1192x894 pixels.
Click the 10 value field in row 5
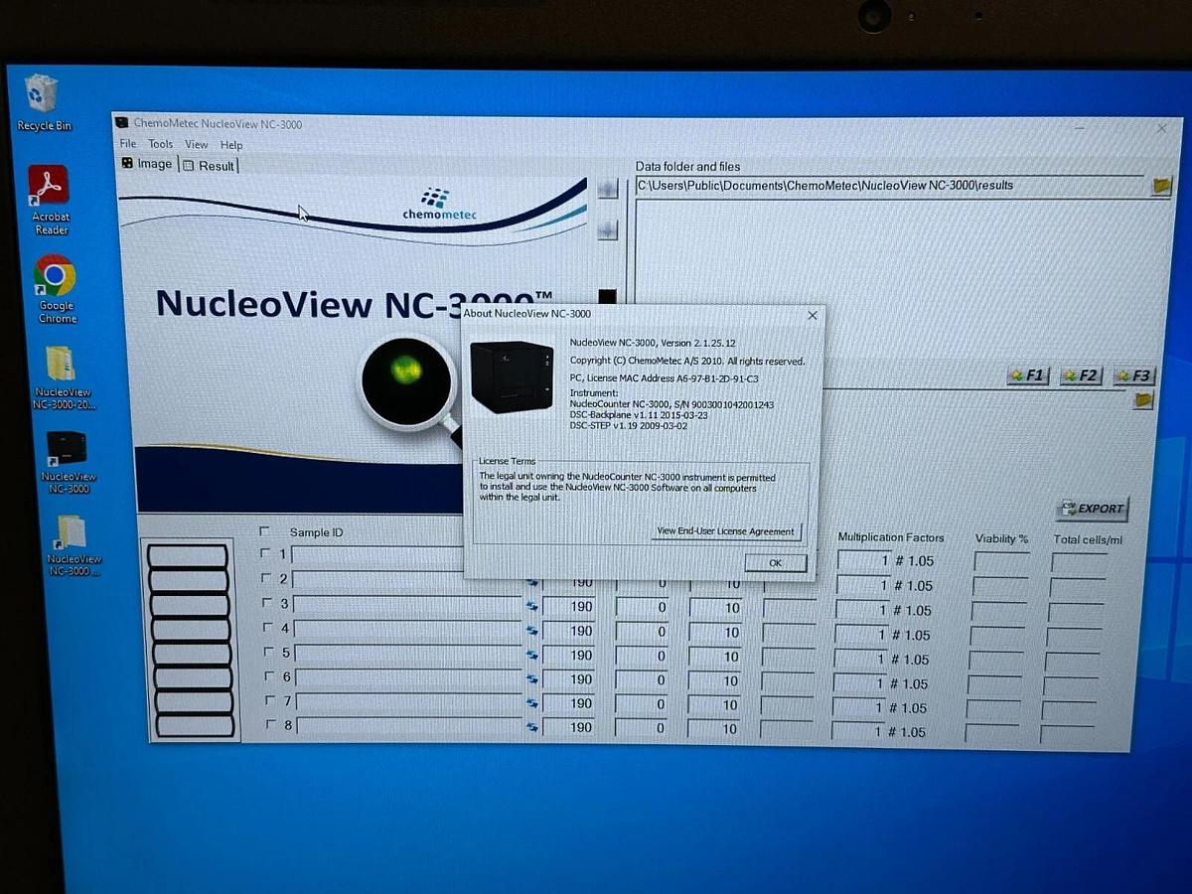tap(716, 657)
